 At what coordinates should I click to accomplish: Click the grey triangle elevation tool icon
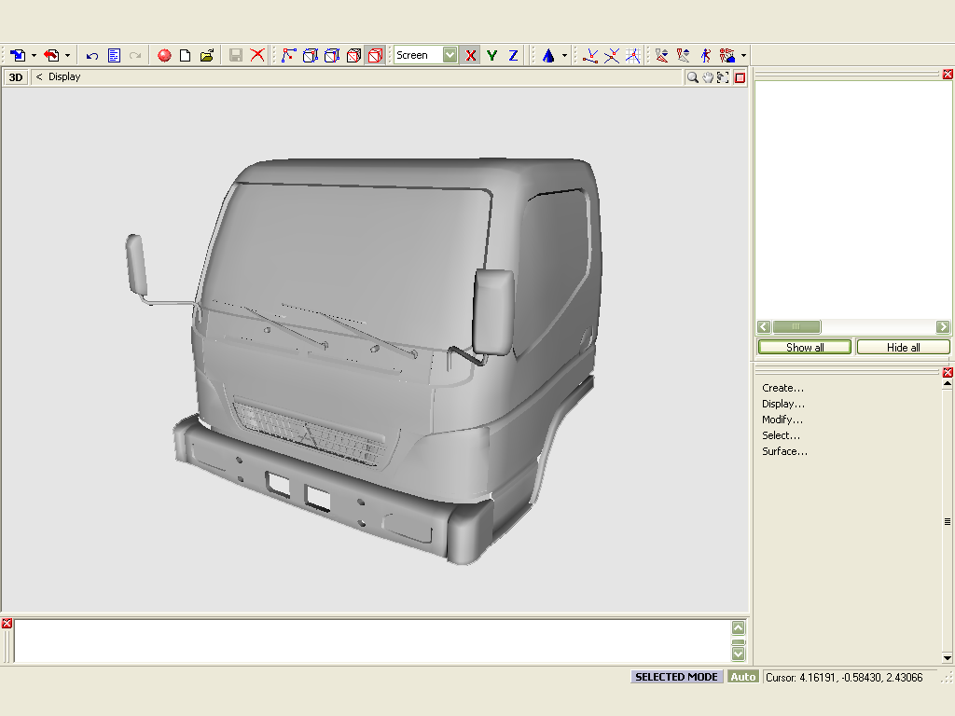click(684, 55)
